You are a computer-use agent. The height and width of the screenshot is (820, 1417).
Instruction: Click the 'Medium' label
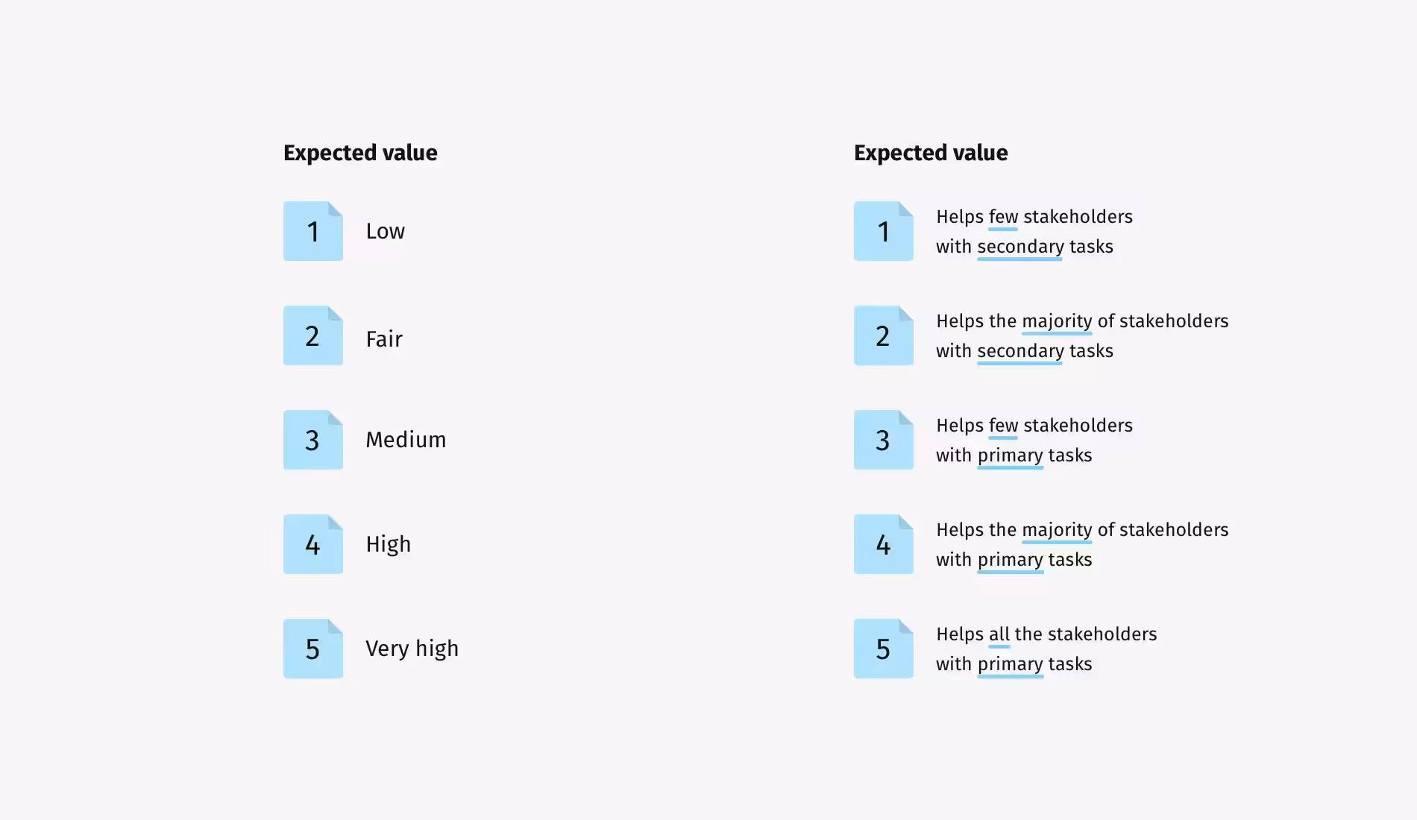[406, 440]
